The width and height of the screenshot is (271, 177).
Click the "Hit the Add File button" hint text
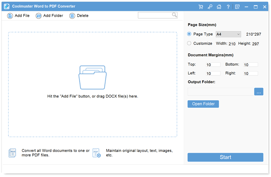pyautogui.click(x=93, y=96)
